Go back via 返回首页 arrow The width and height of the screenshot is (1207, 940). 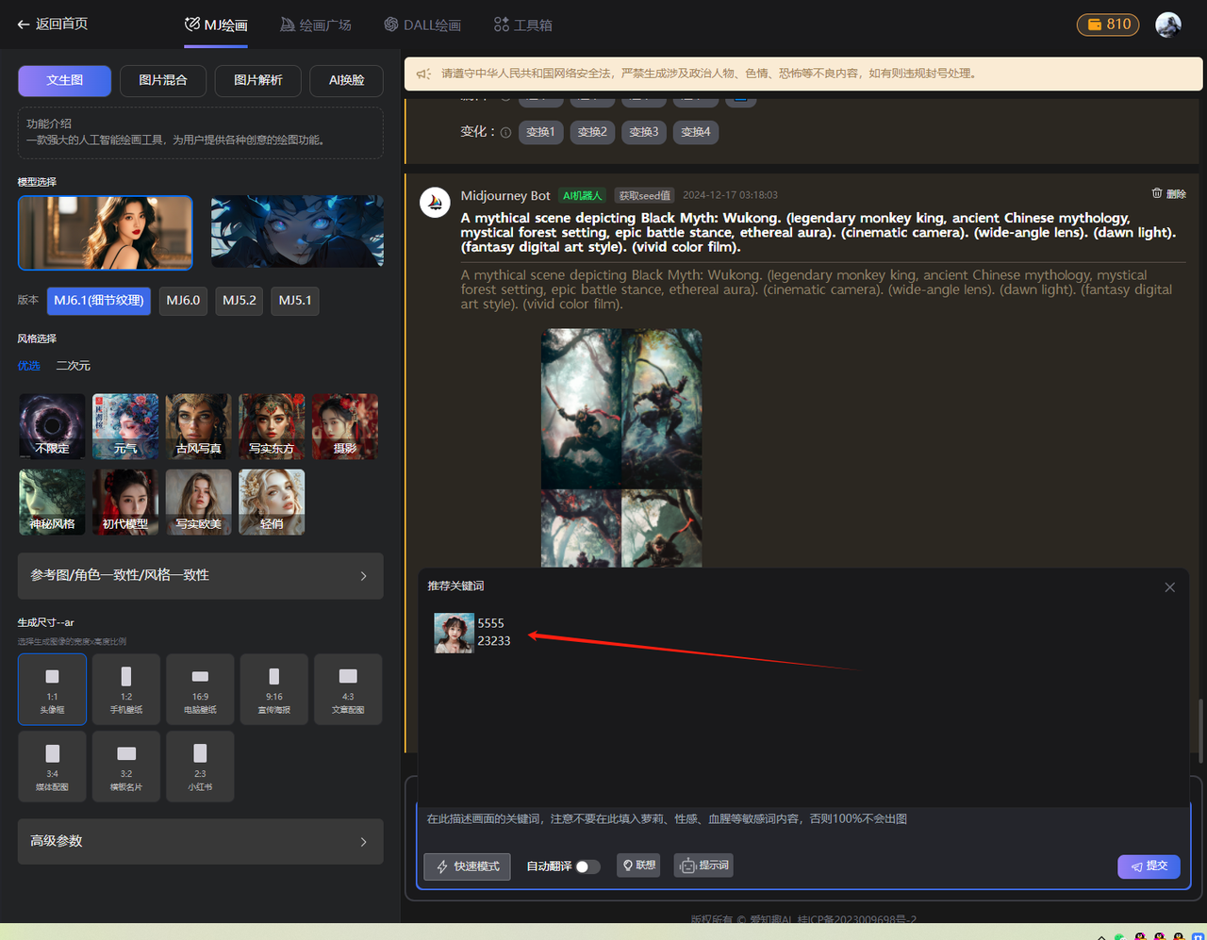pyautogui.click(x=53, y=25)
